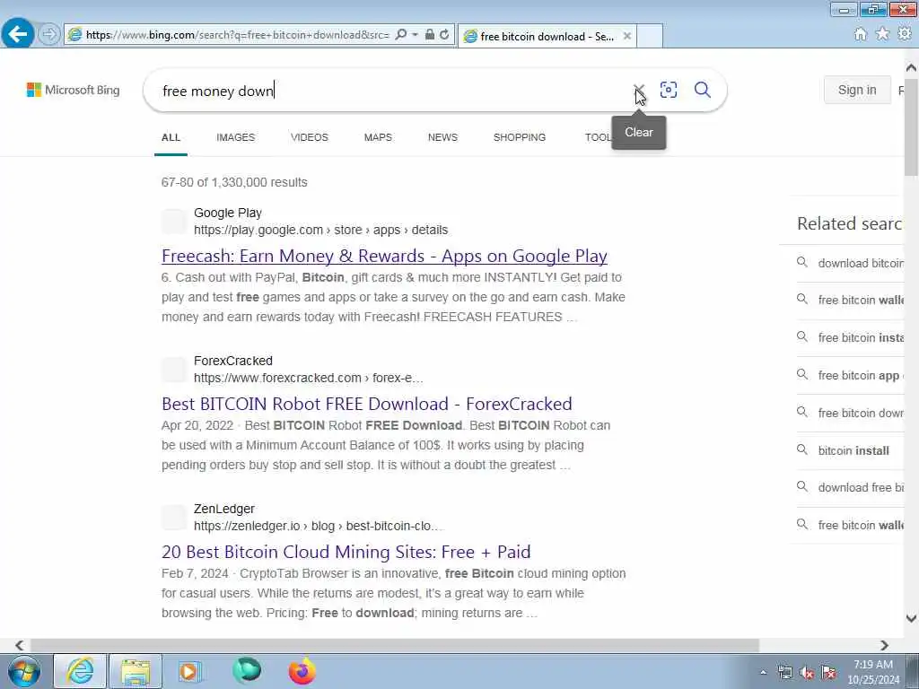Open browser Tools gear icon
The width and height of the screenshot is (919, 689).
coord(905,34)
